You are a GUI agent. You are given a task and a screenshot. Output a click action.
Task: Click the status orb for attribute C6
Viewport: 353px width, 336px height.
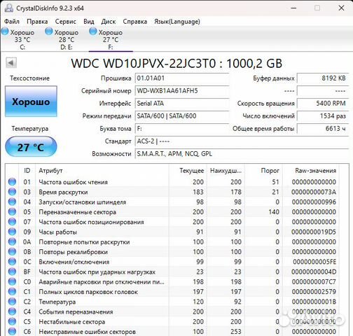tap(12, 332)
